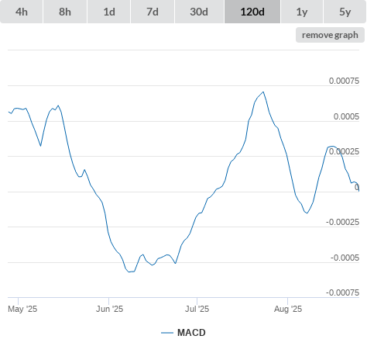Click the Aug '25 axis label
The height and width of the screenshot is (353, 367).
[x=288, y=309]
